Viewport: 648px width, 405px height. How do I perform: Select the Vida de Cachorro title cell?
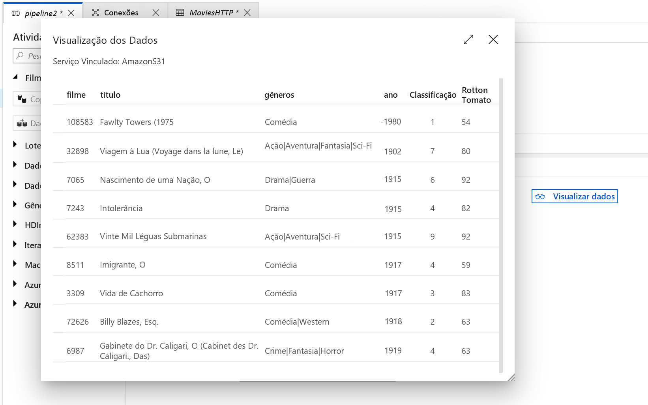(x=131, y=294)
